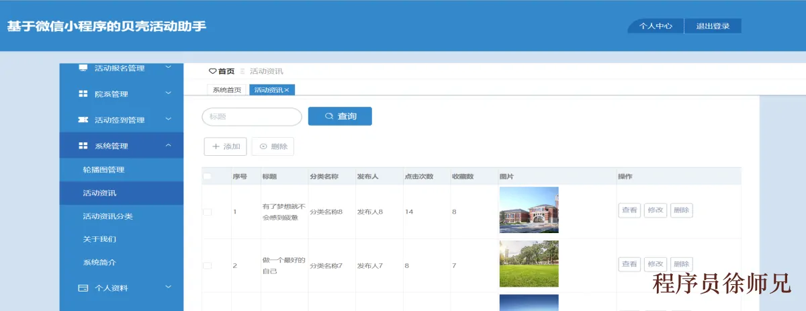Click the 收藏数 column header
The width and height of the screenshot is (806, 311).
click(463, 177)
